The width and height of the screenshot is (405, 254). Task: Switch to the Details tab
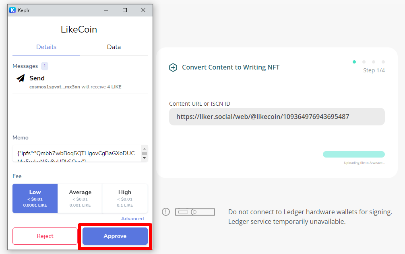[x=46, y=47]
